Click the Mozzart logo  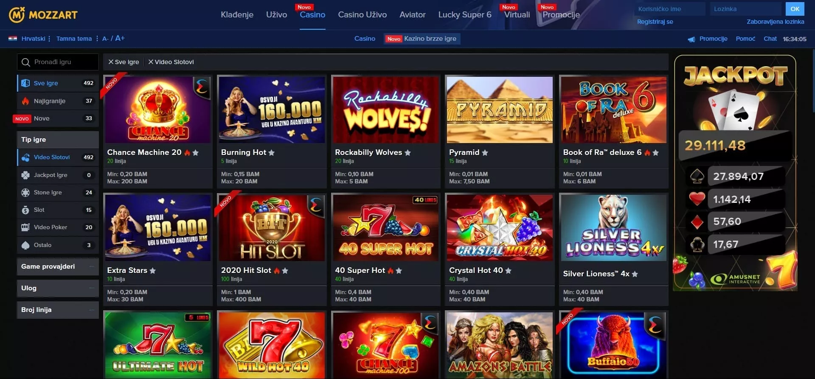(43, 15)
